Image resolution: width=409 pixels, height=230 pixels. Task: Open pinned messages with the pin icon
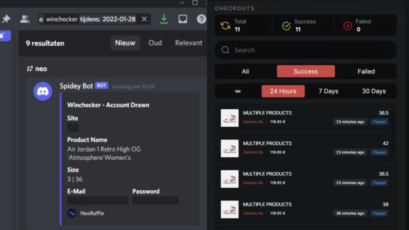[x=6, y=19]
